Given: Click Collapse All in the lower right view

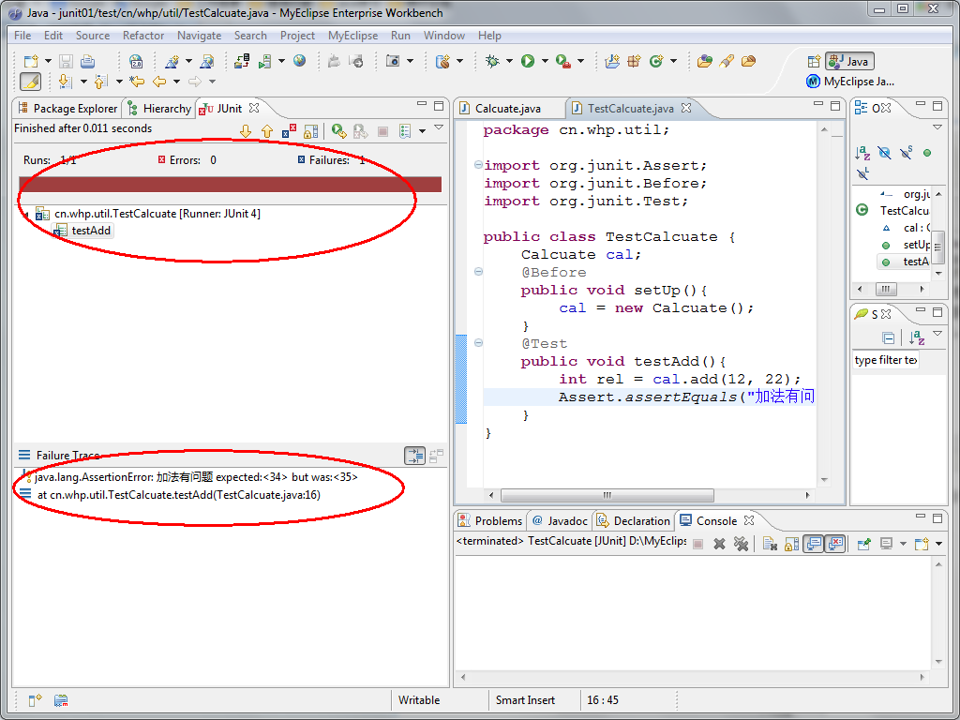Looking at the screenshot, I should (889, 337).
